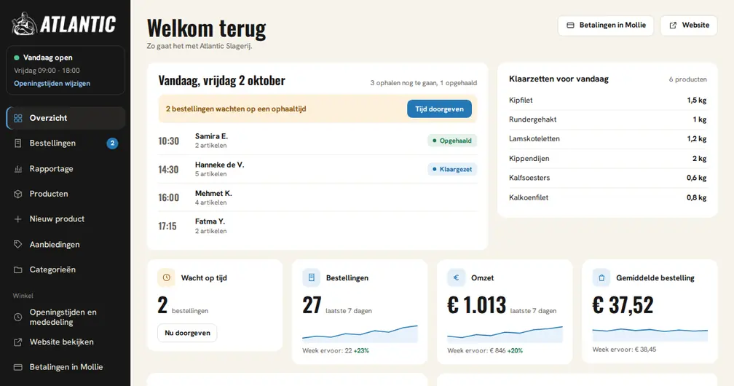This screenshot has height=386, width=734.
Task: Open Bestellingen in the sidebar
Action: [x=66, y=143]
